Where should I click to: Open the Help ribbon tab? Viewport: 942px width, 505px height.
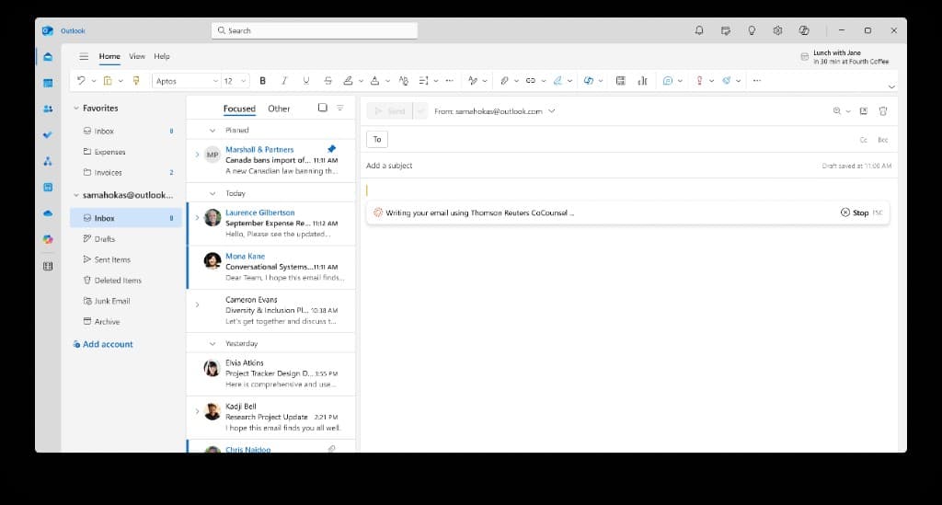coord(162,56)
